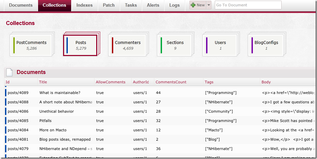
Task: Click the ["Macto"] tags cell
Action: tap(214, 130)
